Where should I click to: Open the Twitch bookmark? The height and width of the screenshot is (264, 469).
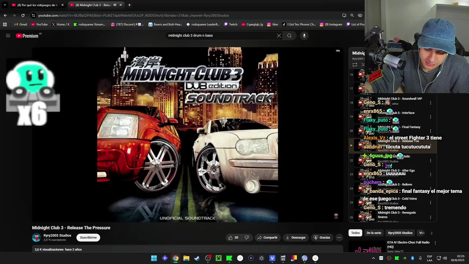click(x=230, y=25)
